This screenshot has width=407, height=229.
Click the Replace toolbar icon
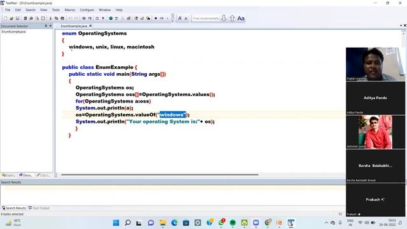(x=142, y=18)
